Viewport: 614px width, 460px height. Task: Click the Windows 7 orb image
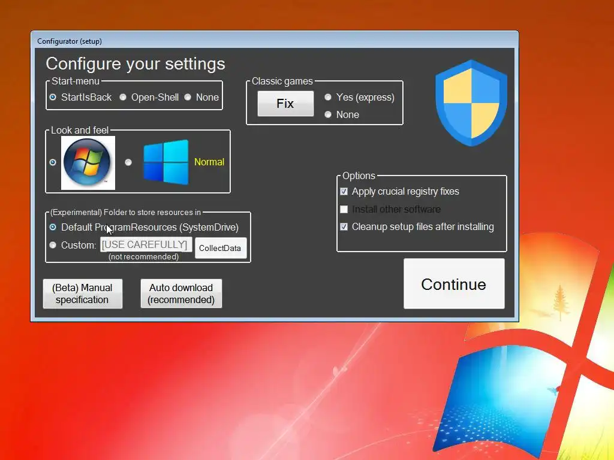(88, 163)
